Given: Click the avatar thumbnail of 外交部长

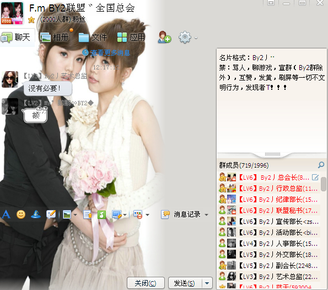Looking at the screenshot, I should [x=232, y=254].
